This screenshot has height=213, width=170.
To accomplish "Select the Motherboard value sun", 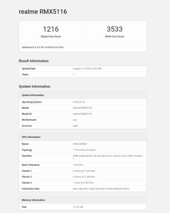I will [x=75, y=120].
